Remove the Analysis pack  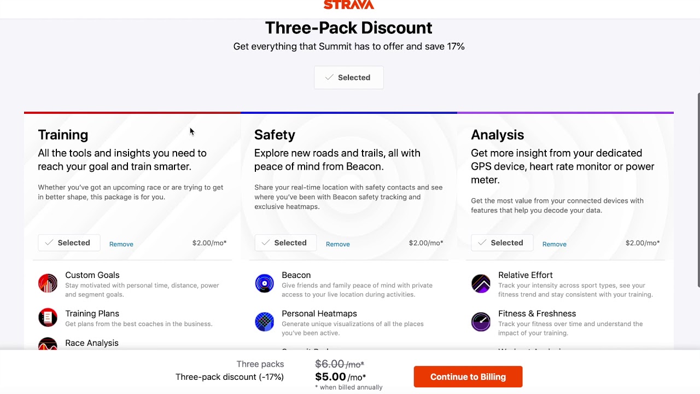click(x=555, y=244)
